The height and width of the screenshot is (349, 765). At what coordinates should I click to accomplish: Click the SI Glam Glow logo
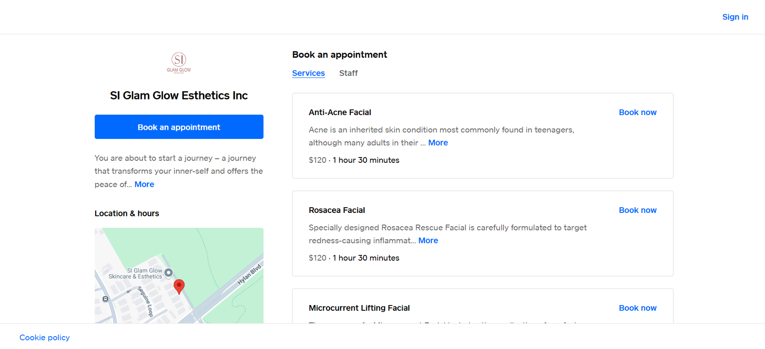point(179,63)
